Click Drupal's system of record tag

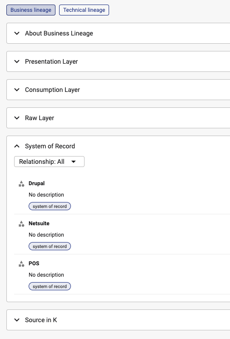pos(50,206)
